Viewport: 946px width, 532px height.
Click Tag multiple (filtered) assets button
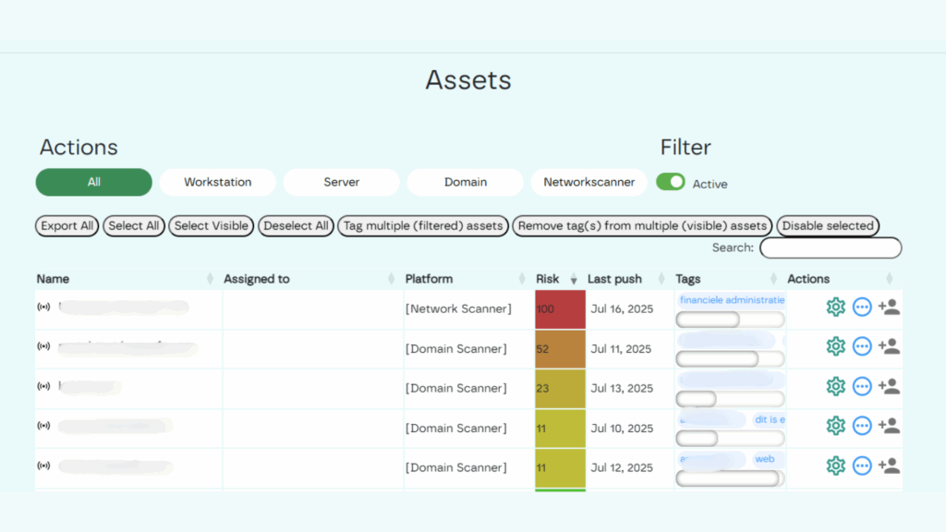pos(422,226)
